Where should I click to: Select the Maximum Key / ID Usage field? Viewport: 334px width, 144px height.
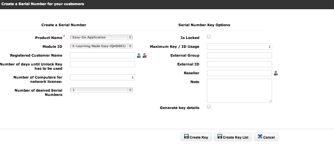[x=239, y=47]
